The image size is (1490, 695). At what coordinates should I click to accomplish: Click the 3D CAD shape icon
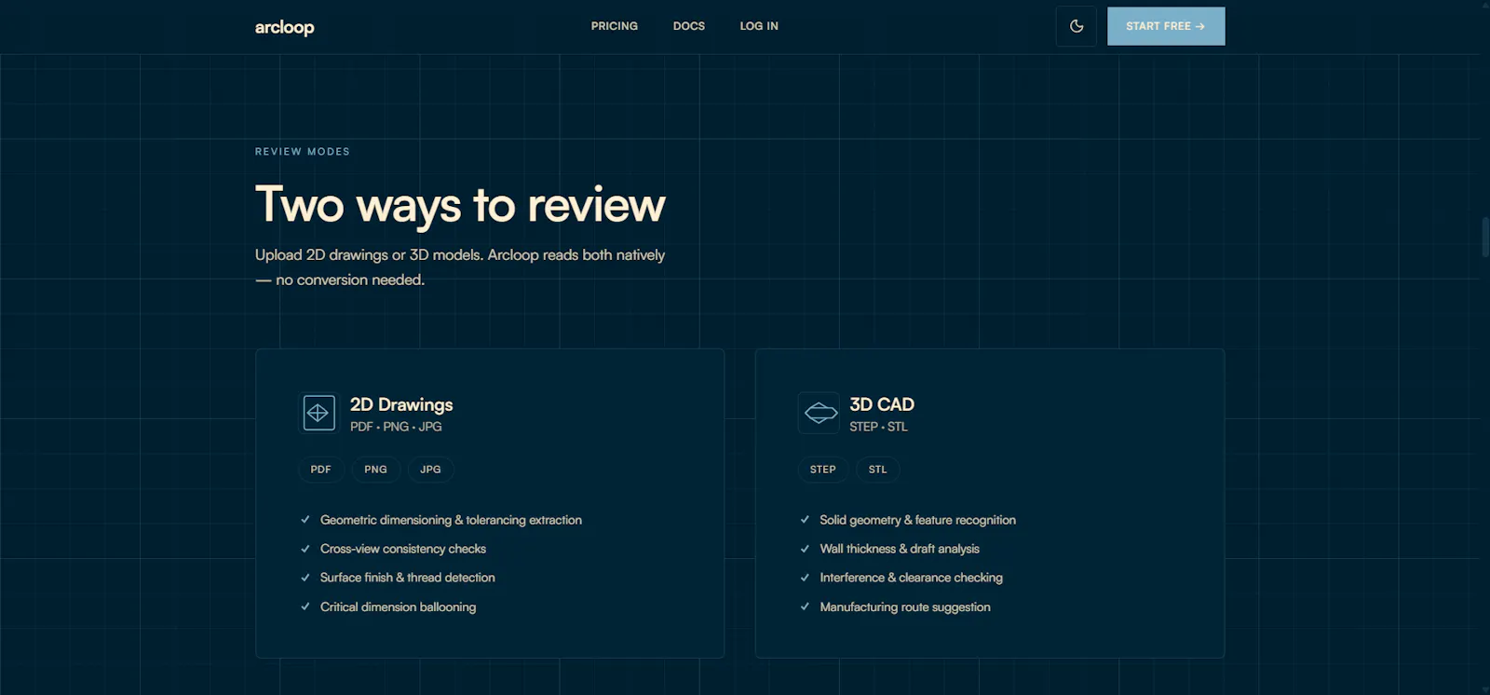[x=819, y=413]
